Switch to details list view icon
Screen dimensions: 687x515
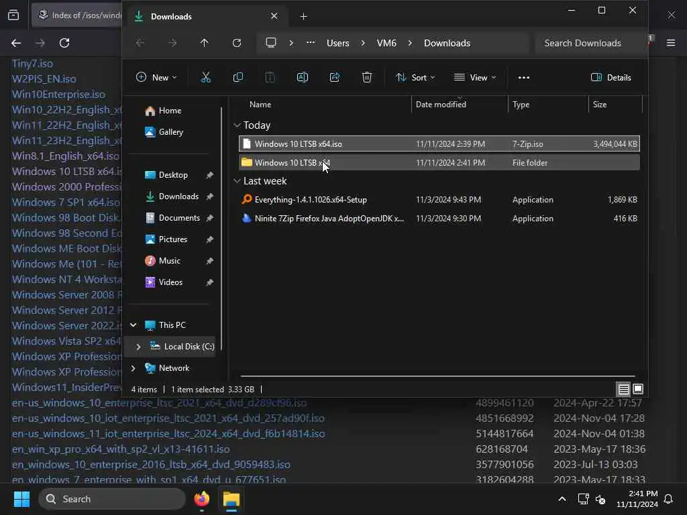tap(623, 389)
